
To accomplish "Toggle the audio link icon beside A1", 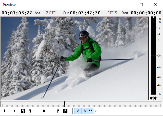I will tap(91, 110).
